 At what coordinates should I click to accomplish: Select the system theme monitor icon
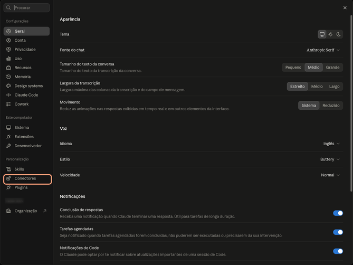[322, 34]
